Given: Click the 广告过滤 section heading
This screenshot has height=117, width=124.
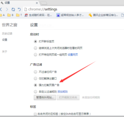Looking at the screenshot, I should click(36, 65).
